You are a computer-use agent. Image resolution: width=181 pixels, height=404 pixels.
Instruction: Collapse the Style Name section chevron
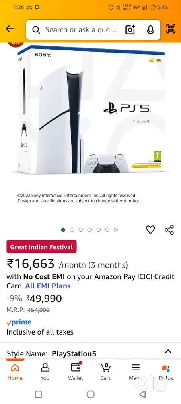[x=168, y=351]
